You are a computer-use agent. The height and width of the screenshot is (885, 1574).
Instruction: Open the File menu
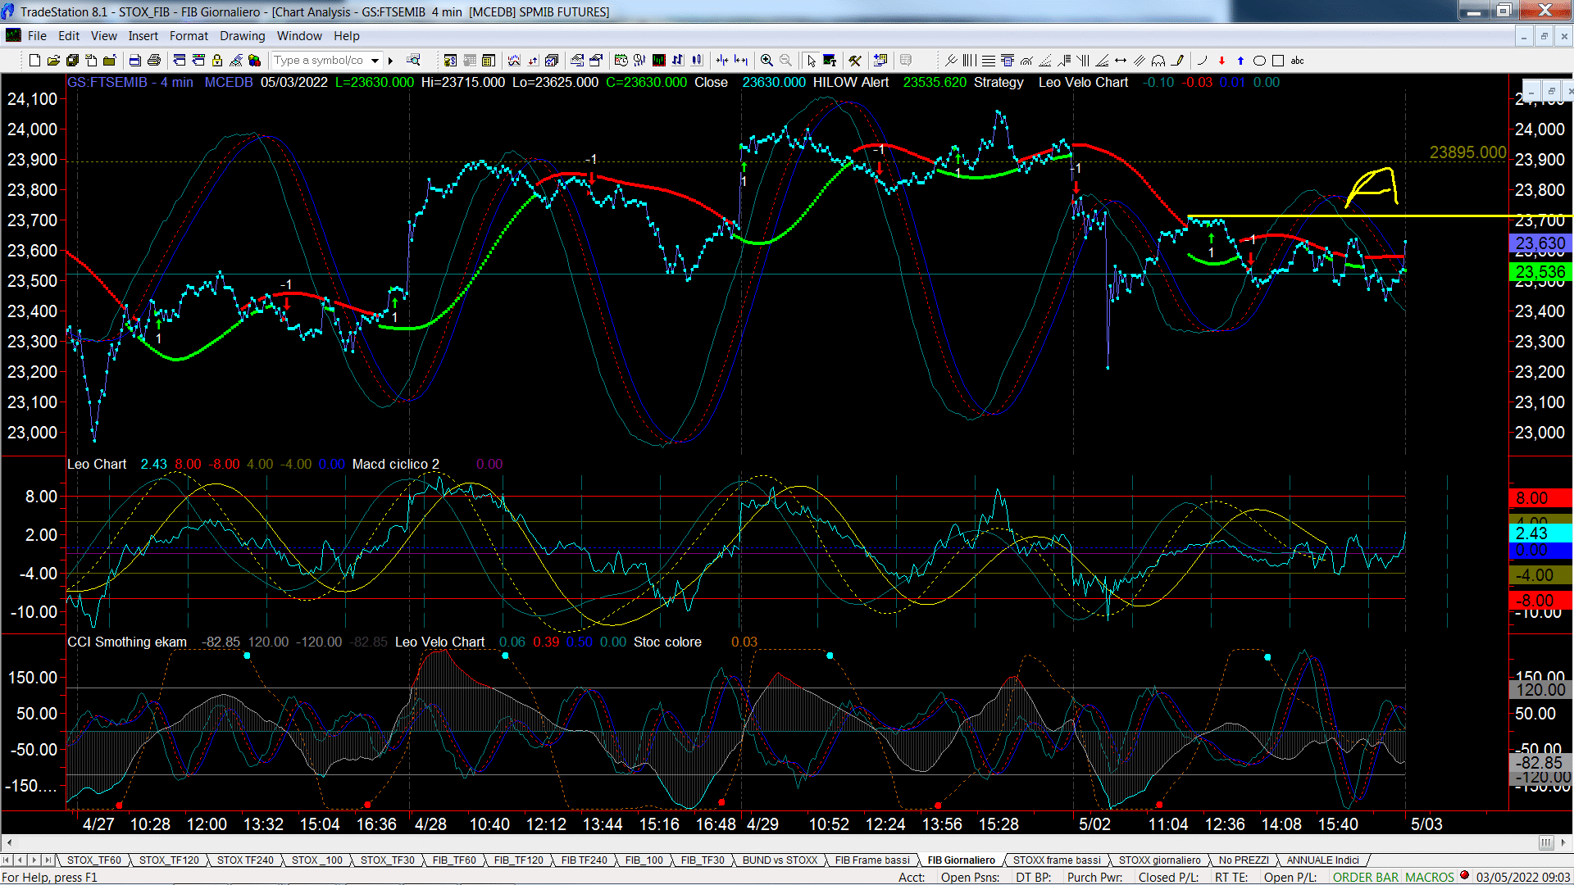pos(37,36)
